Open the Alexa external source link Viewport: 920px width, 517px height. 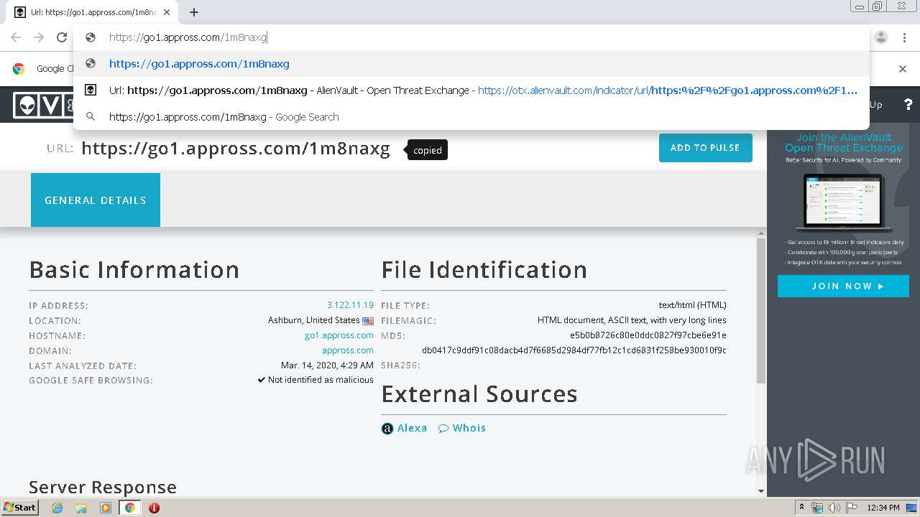coord(412,428)
